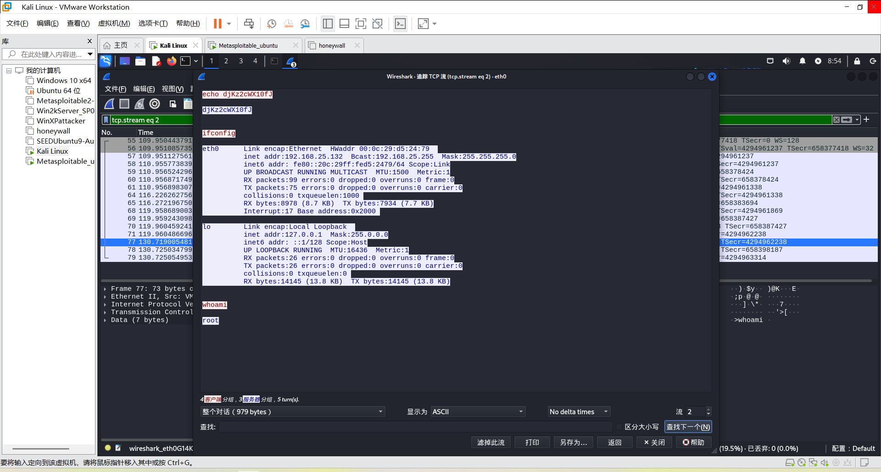881x472 pixels.
Task: Click the volume speaker icon in Kali panel
Action: tap(786, 61)
